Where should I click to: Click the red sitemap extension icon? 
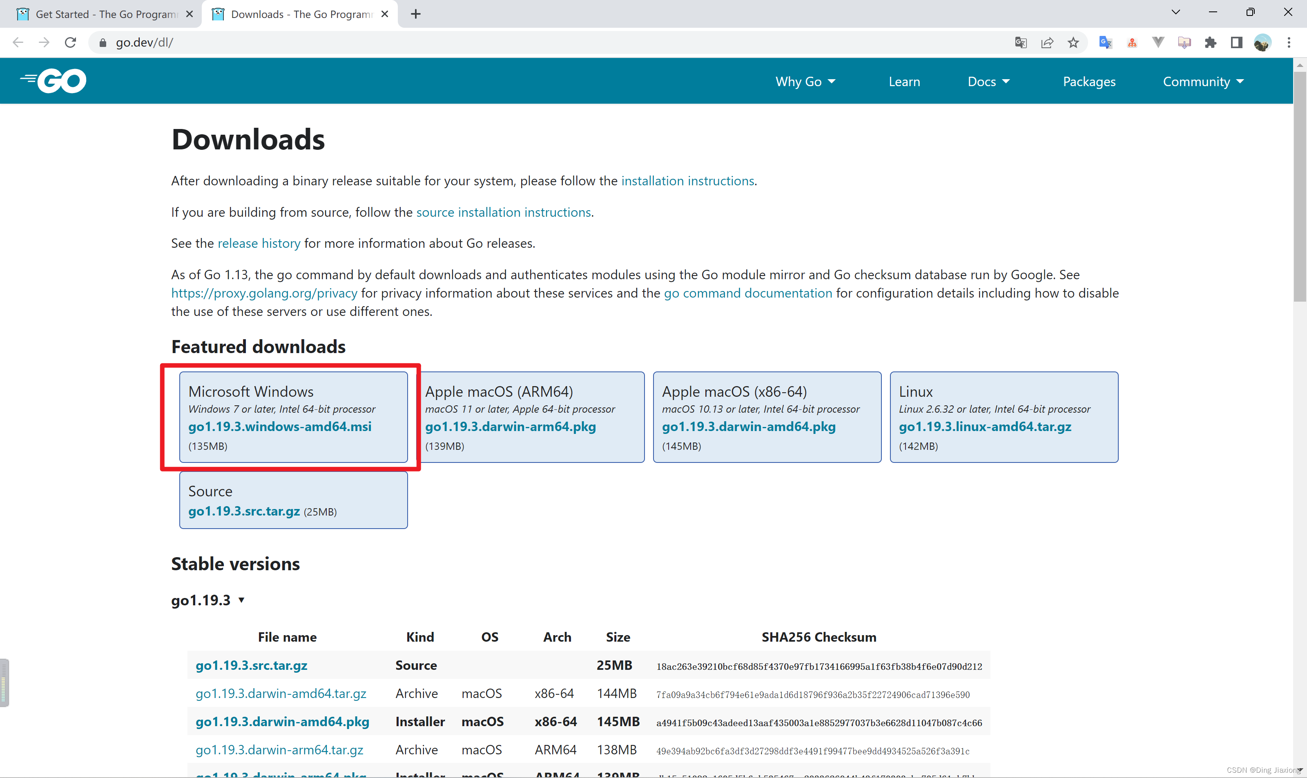click(x=1132, y=43)
